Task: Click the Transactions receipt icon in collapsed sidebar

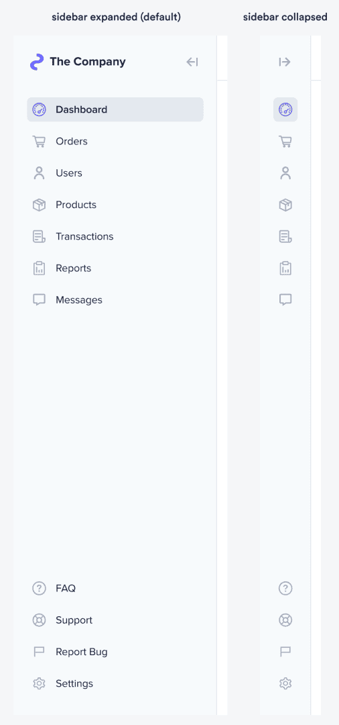Action: (285, 237)
